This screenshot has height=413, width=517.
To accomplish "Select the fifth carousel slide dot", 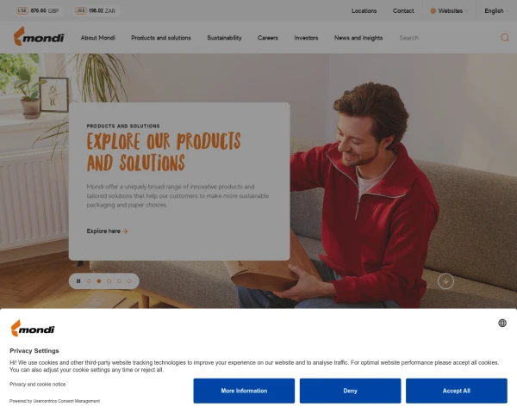I will click(x=129, y=281).
